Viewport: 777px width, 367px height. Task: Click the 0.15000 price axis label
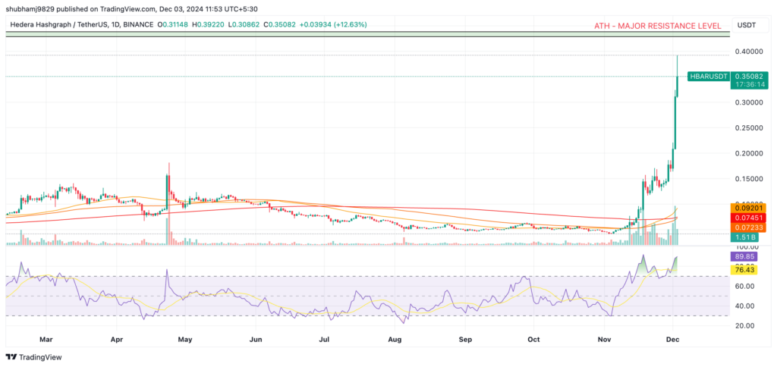748,179
